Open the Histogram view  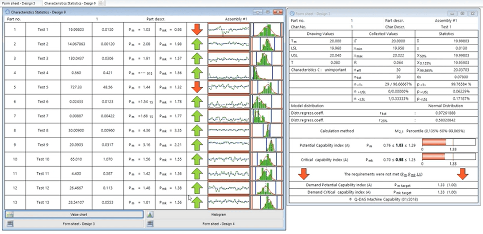(x=219, y=215)
